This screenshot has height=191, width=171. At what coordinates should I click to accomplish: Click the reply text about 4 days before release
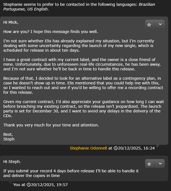[71, 173]
